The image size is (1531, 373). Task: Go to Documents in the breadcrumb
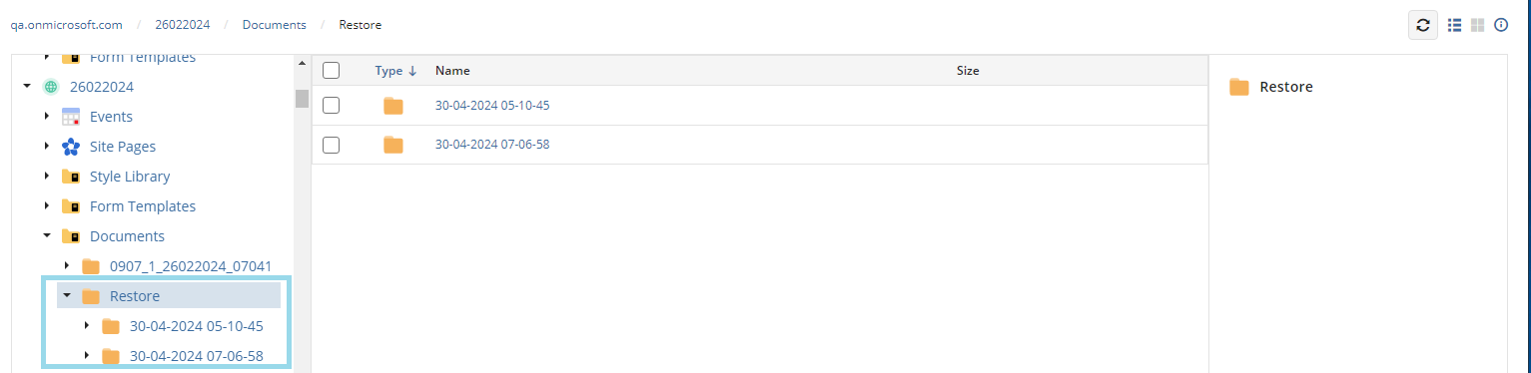[x=274, y=25]
